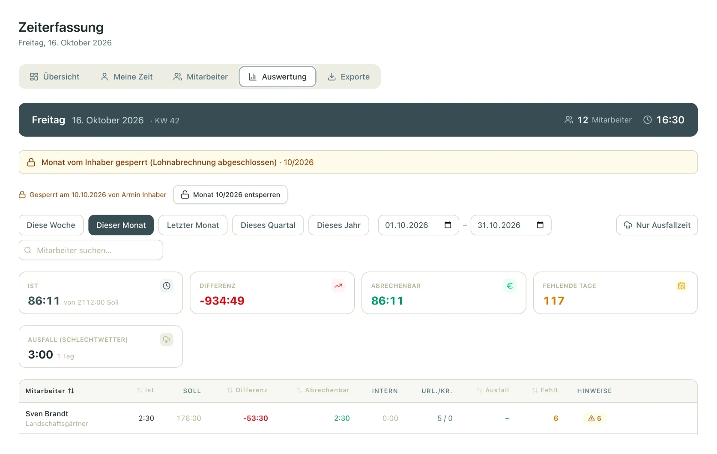Click the people icon beside 12 Mitarbeiter

tap(569, 120)
